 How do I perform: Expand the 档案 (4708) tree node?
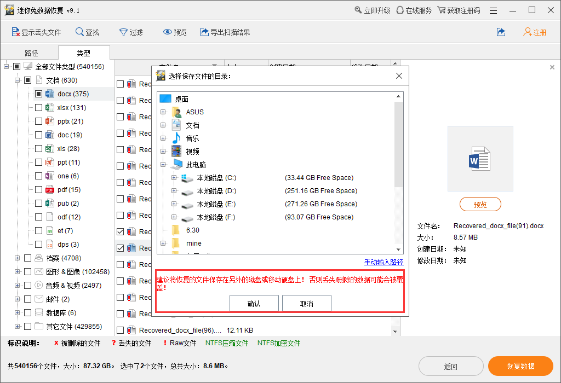pyautogui.click(x=17, y=258)
